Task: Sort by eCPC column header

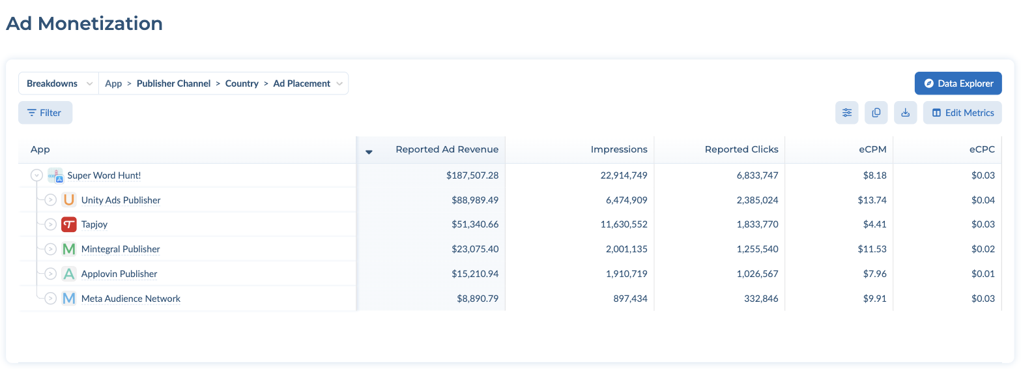Action: pos(982,149)
